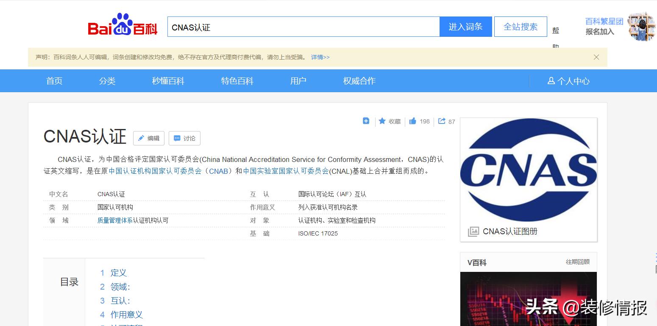This screenshot has width=657, height=326.
Task: Click the infobox value 列入获准认可机构名录
Action: point(328,207)
